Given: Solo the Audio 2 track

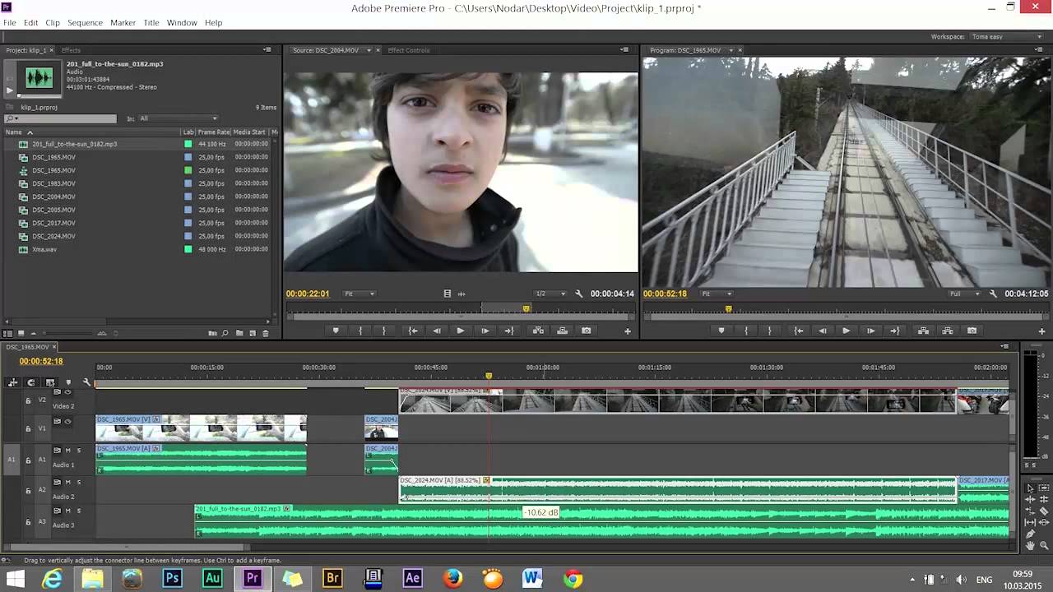Looking at the screenshot, I should point(79,482).
